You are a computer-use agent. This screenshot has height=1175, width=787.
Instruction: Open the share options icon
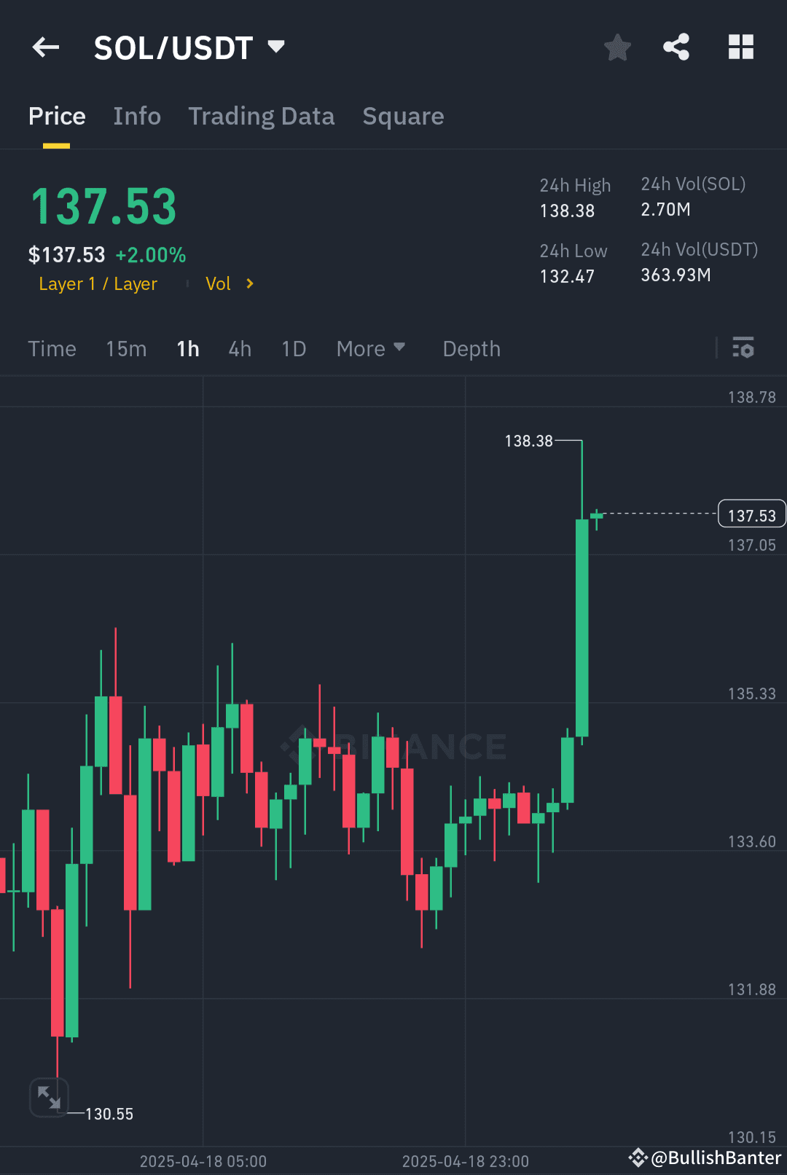676,47
